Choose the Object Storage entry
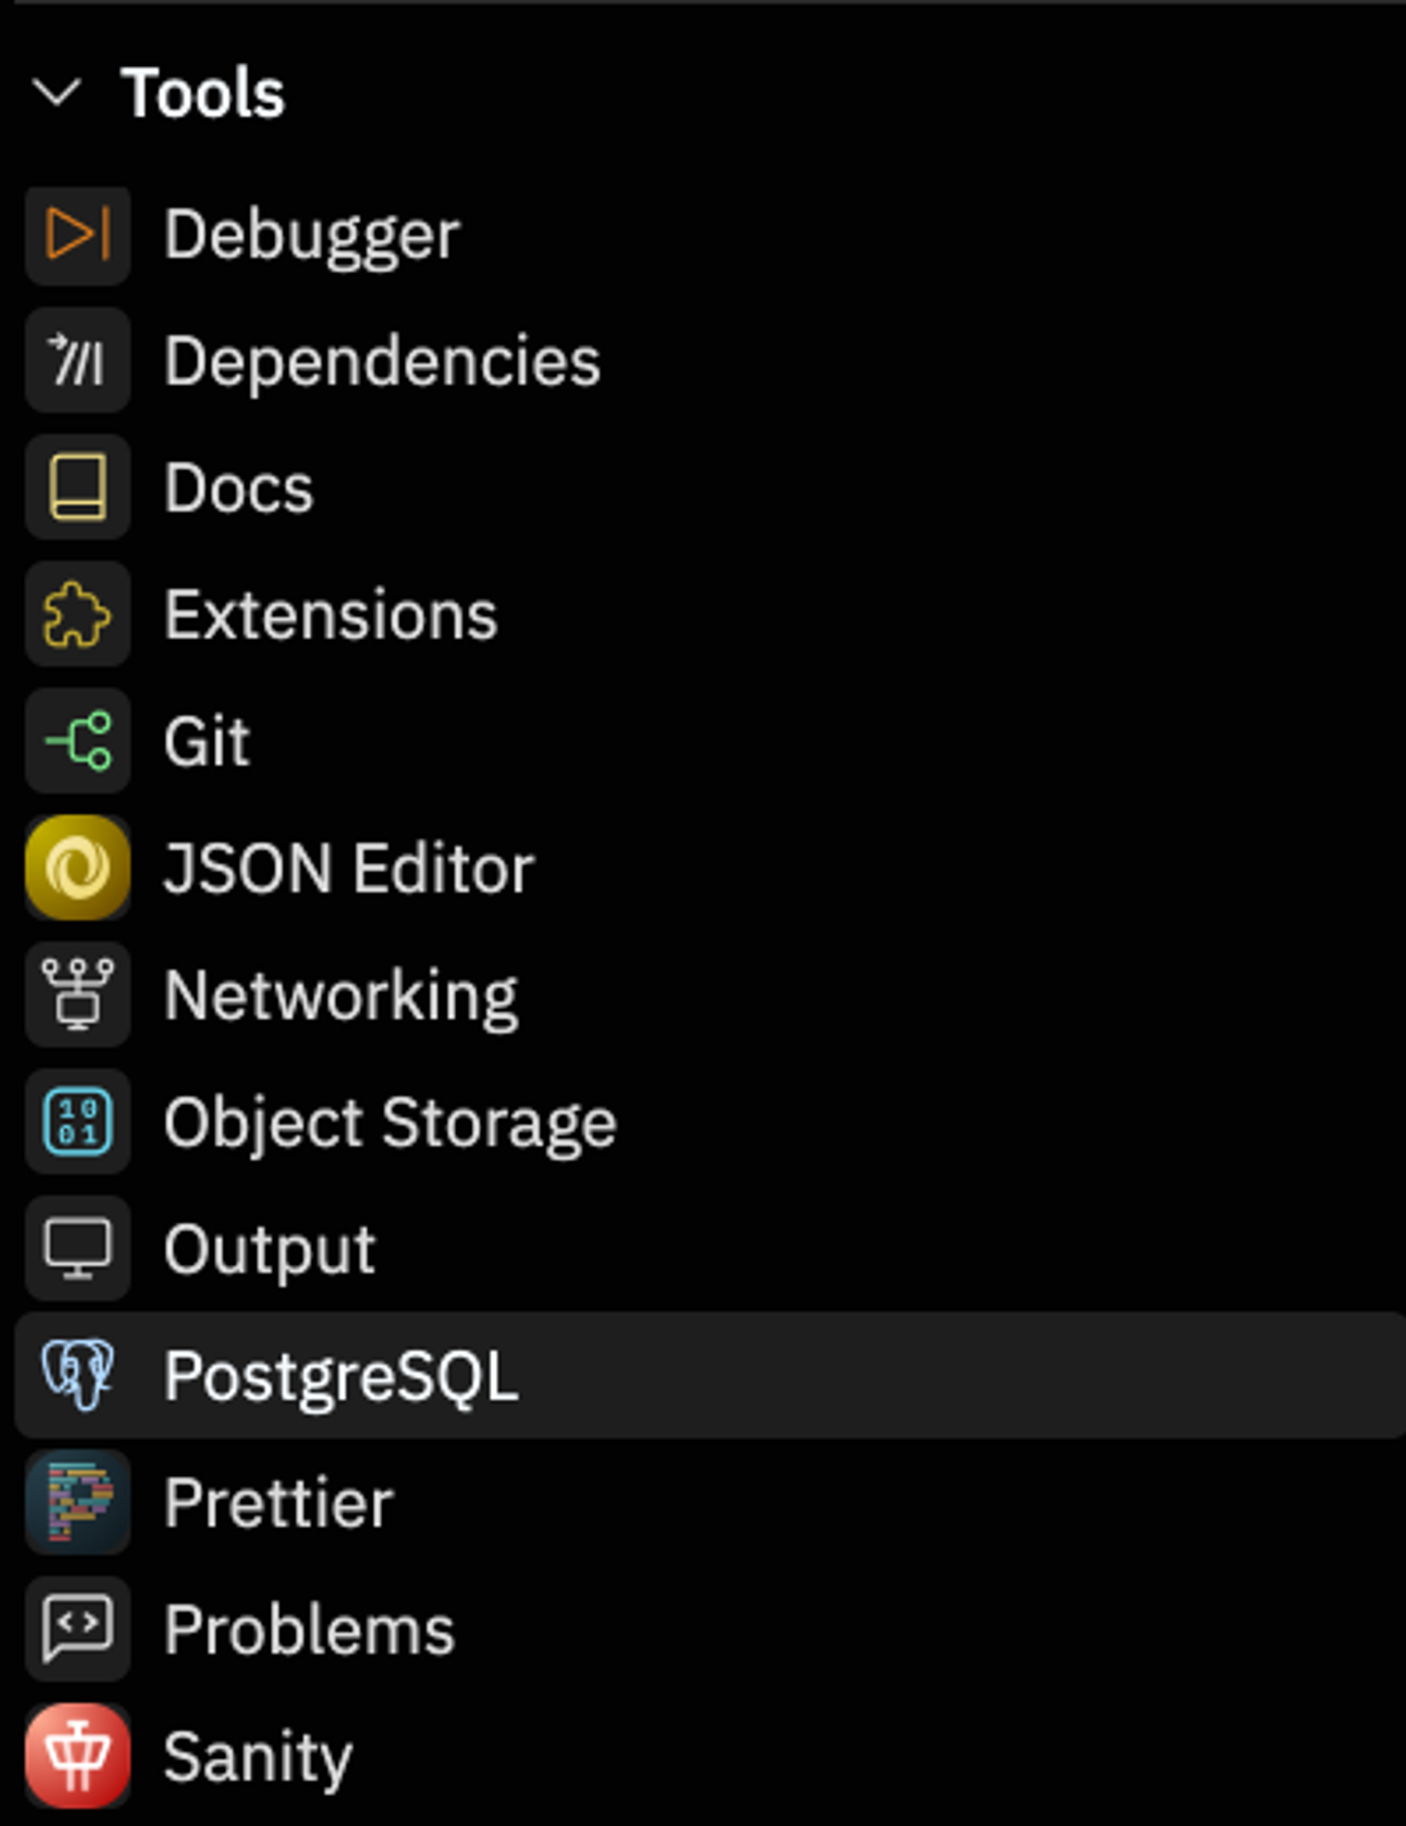Viewport: 1406px width, 1826px height. [x=390, y=1123]
